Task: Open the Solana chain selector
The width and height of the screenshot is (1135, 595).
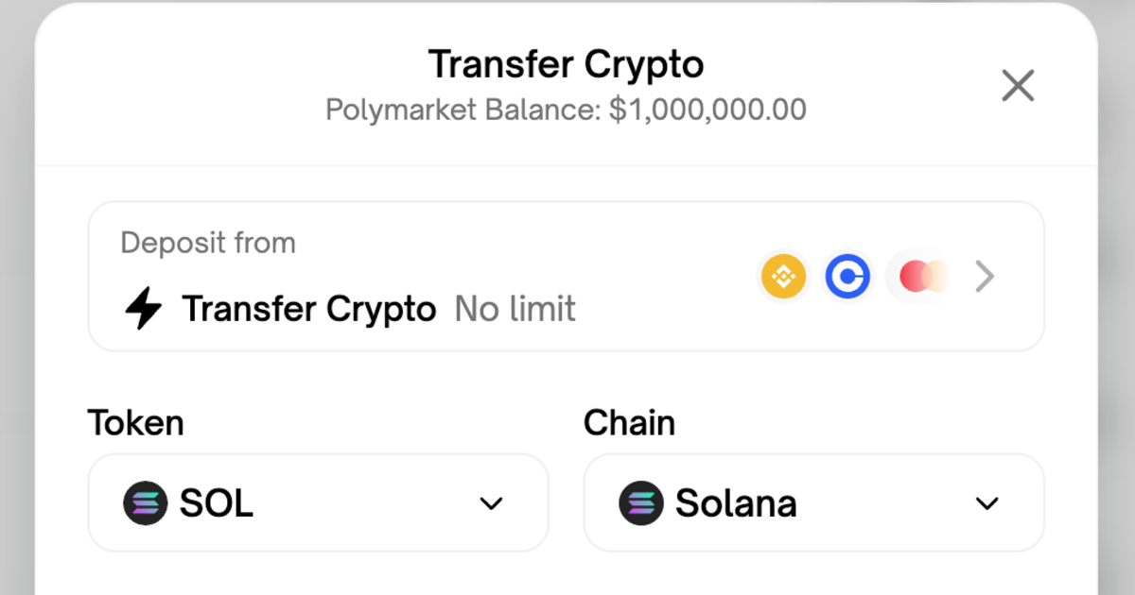Action: [x=813, y=502]
